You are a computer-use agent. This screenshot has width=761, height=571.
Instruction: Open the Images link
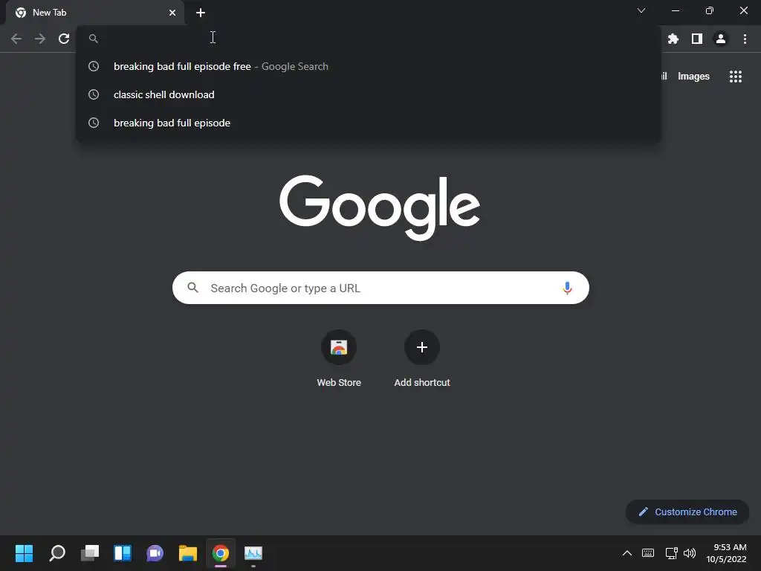click(693, 77)
